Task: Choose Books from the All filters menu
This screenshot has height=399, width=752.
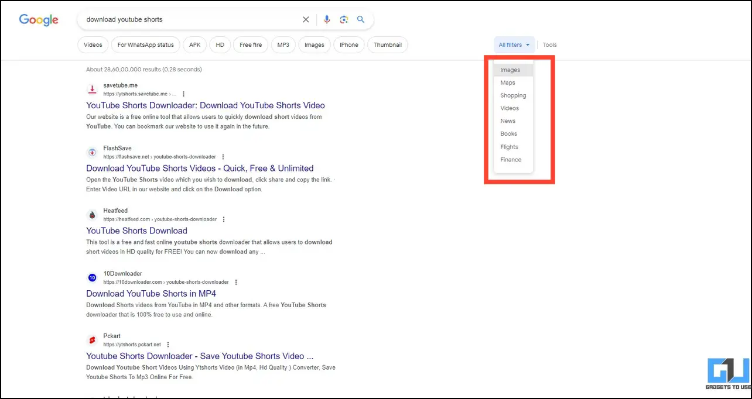Action: coord(514,134)
